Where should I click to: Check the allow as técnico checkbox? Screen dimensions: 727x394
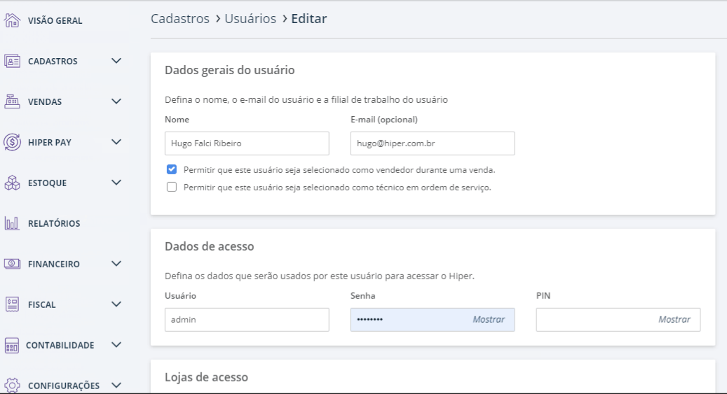point(172,187)
